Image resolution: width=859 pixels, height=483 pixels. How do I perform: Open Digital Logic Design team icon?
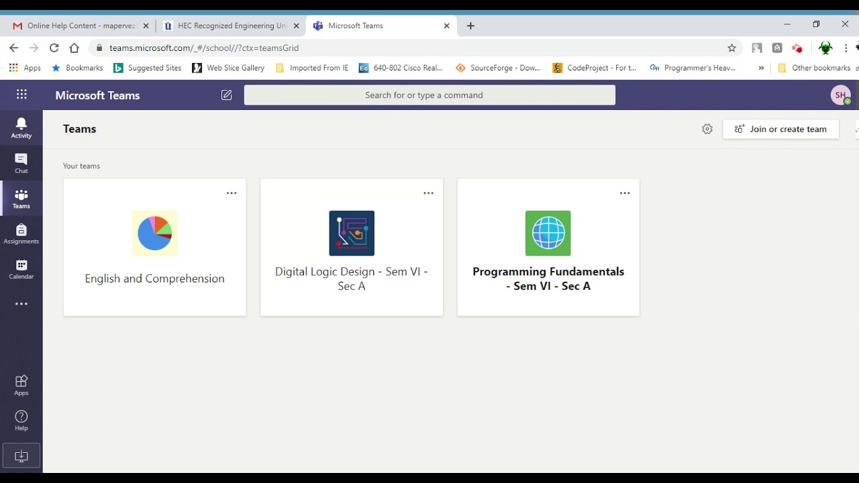(x=352, y=233)
